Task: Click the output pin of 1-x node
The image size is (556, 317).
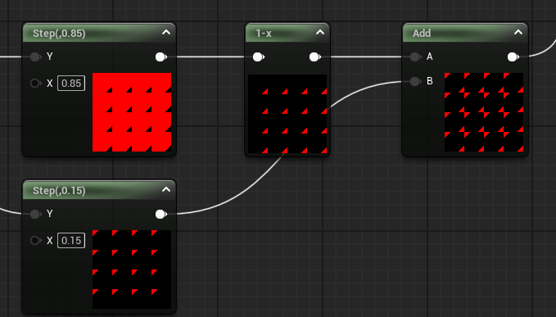Action: click(315, 57)
